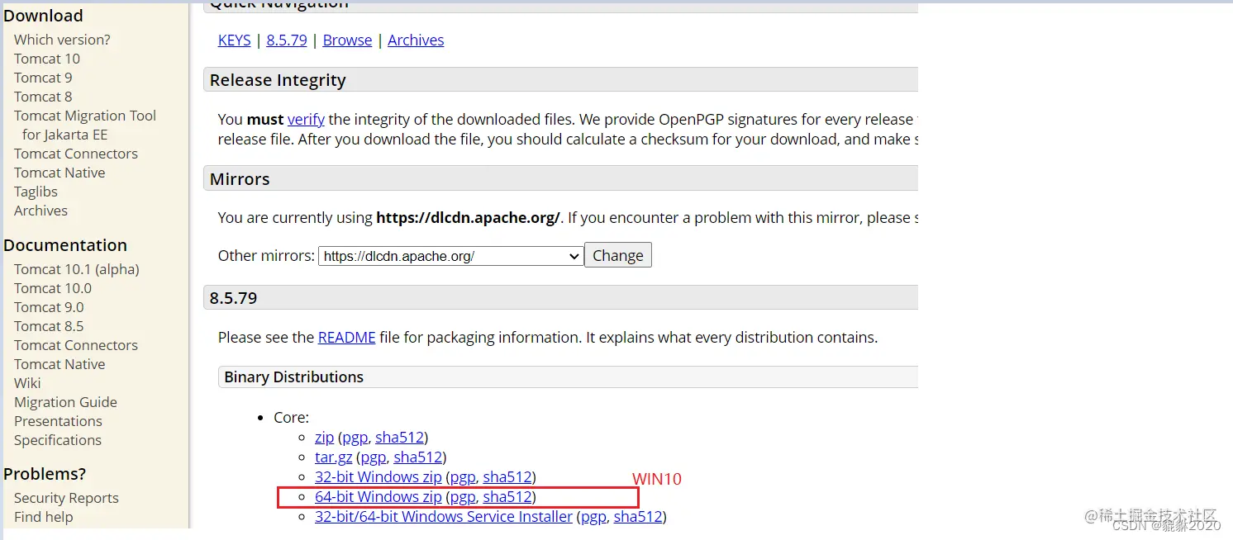Download the 64-bit Windows zip

(x=378, y=497)
